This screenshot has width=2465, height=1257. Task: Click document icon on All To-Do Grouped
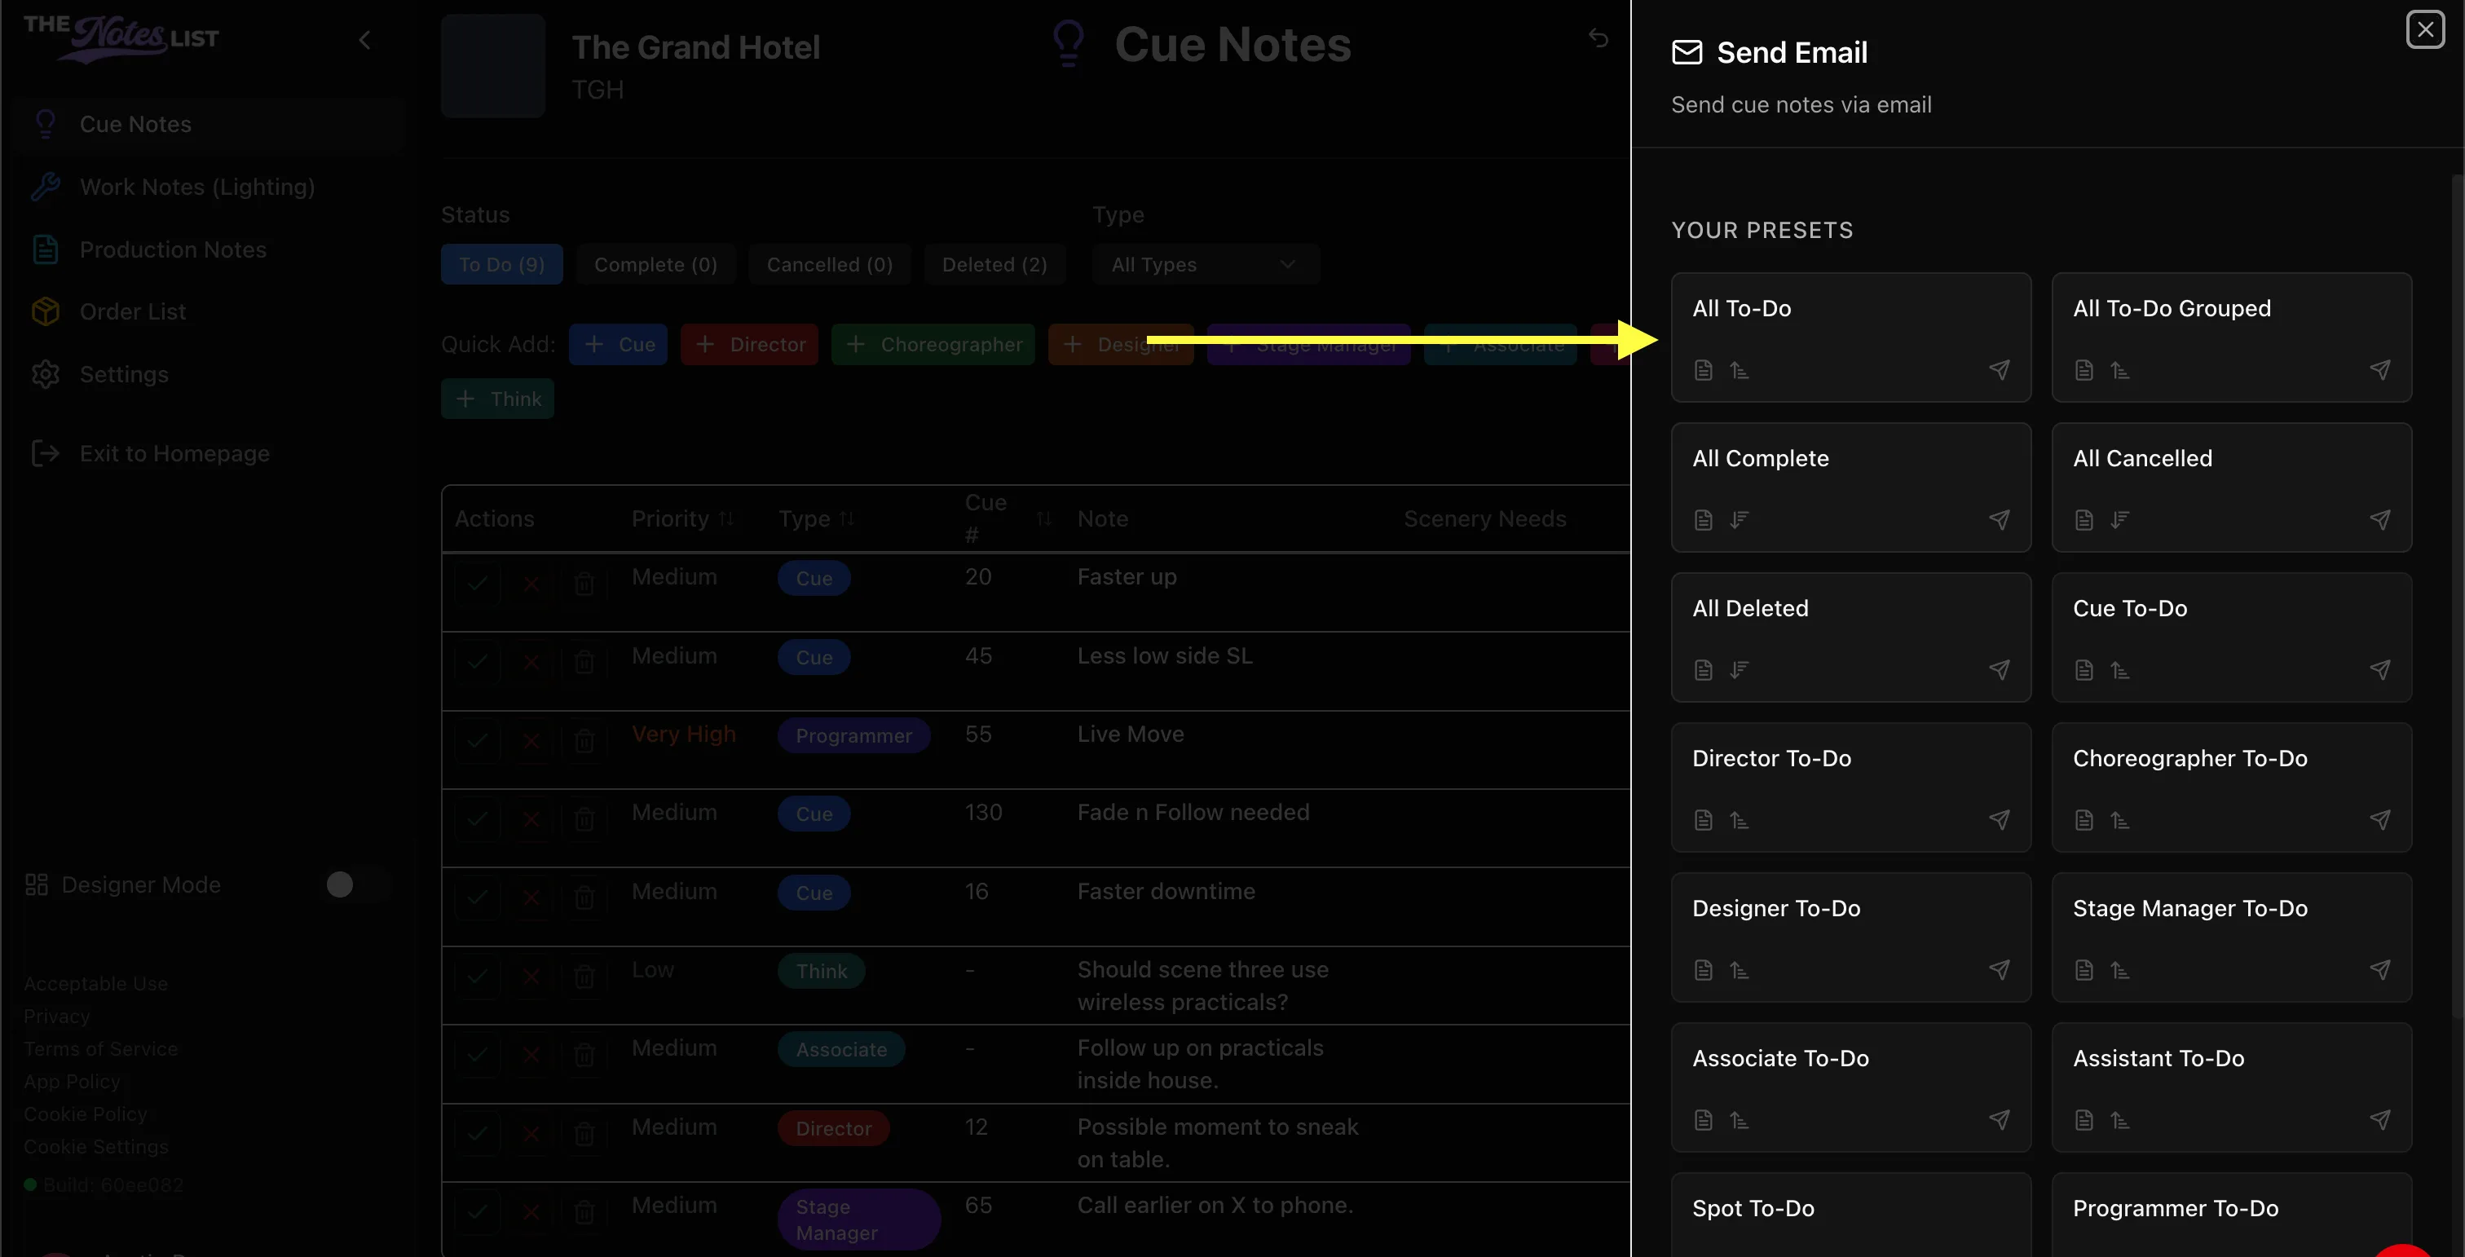coord(2084,370)
